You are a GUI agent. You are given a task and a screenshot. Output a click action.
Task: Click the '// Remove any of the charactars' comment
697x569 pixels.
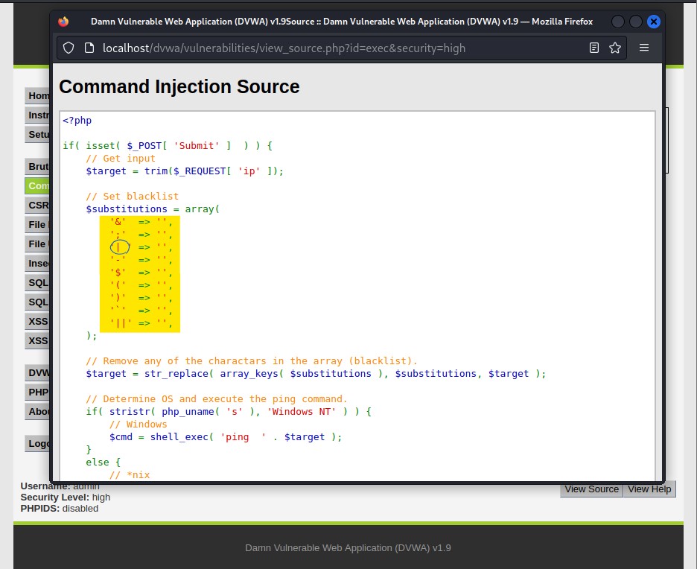(x=252, y=361)
